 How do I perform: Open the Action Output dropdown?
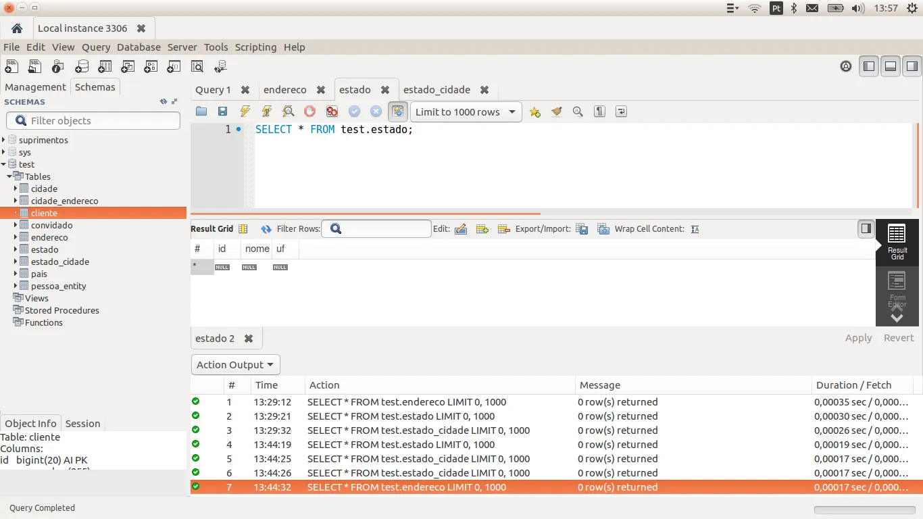coord(235,365)
